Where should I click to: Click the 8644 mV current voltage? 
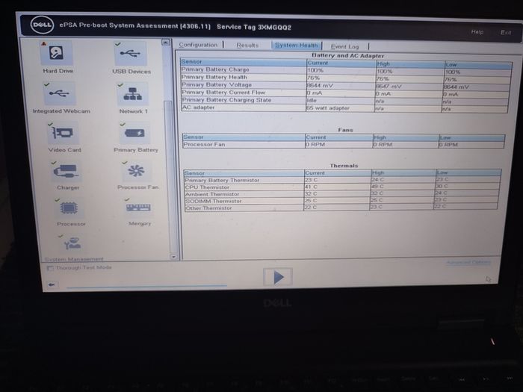pyautogui.click(x=320, y=85)
